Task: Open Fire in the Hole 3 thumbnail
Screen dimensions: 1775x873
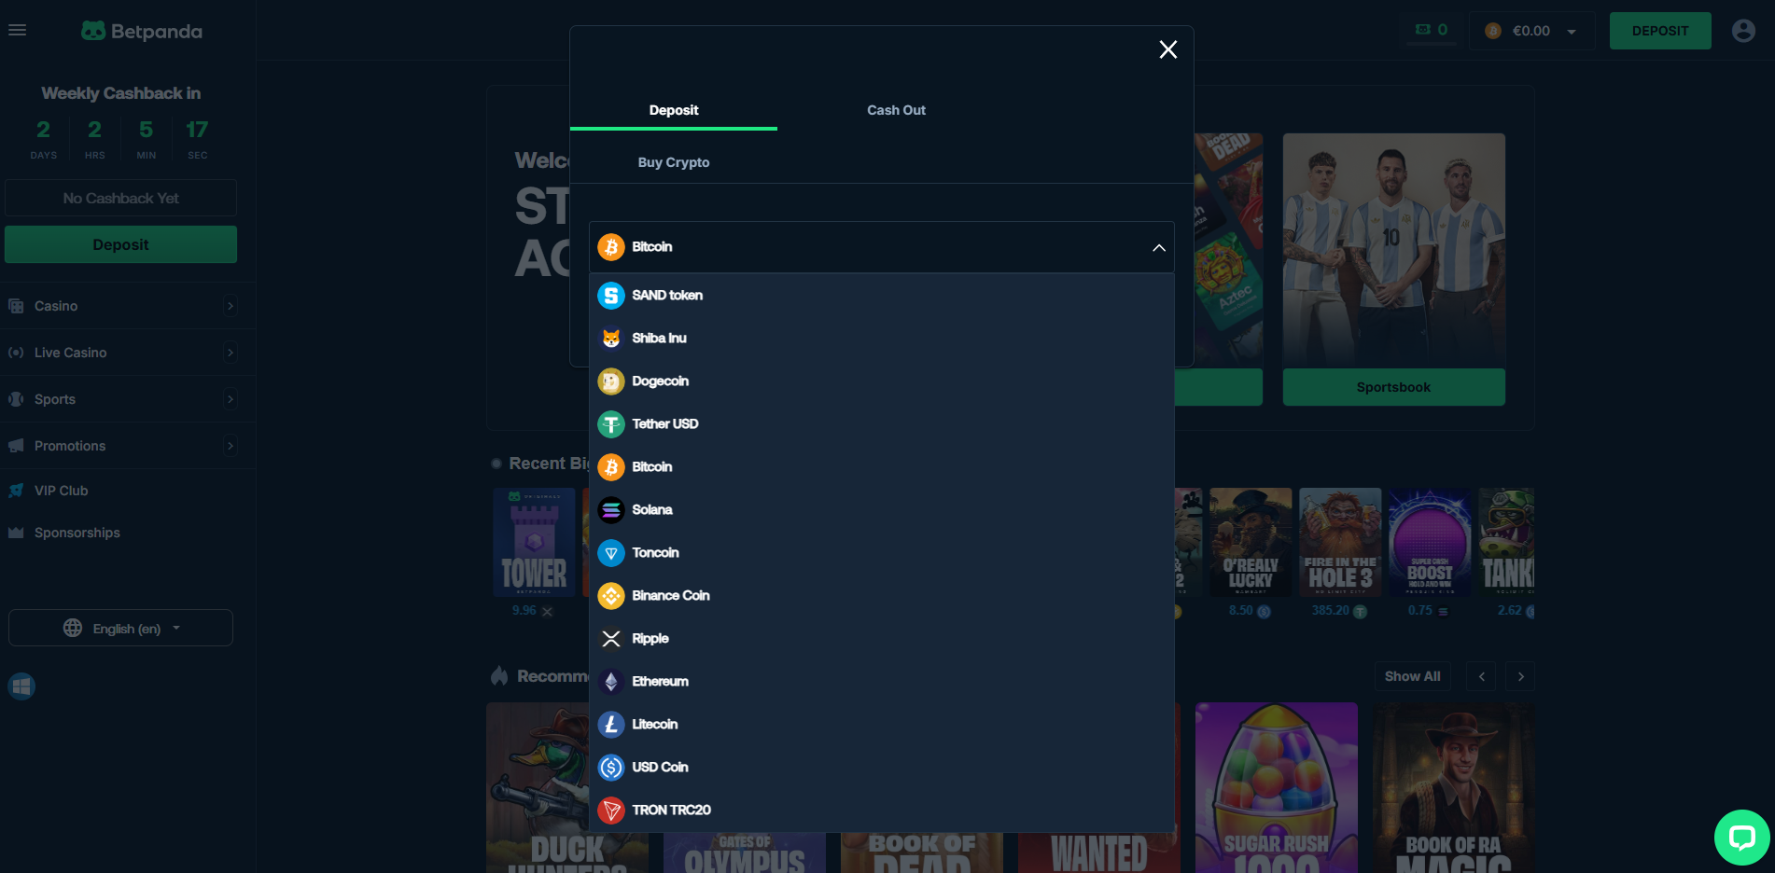Action: coord(1340,542)
